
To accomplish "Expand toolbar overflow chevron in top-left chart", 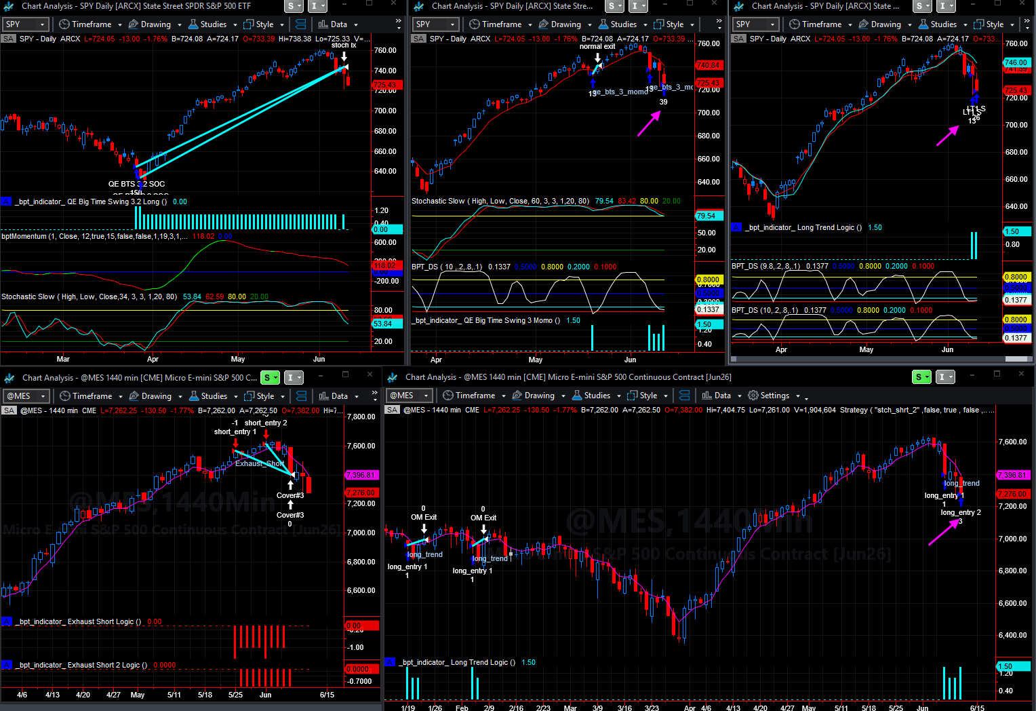I will pyautogui.click(x=399, y=24).
